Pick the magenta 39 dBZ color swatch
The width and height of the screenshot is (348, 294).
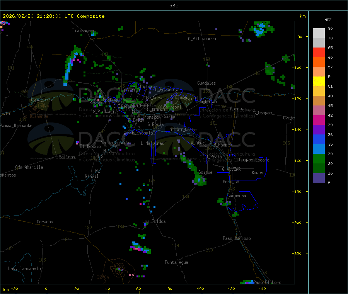(319, 120)
